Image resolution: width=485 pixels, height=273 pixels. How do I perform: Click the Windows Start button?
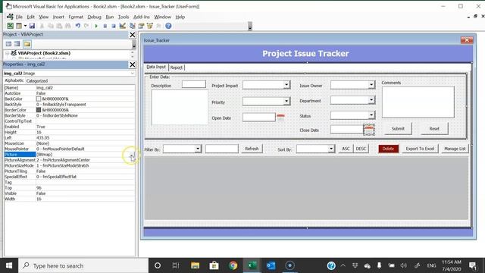(x=9, y=265)
